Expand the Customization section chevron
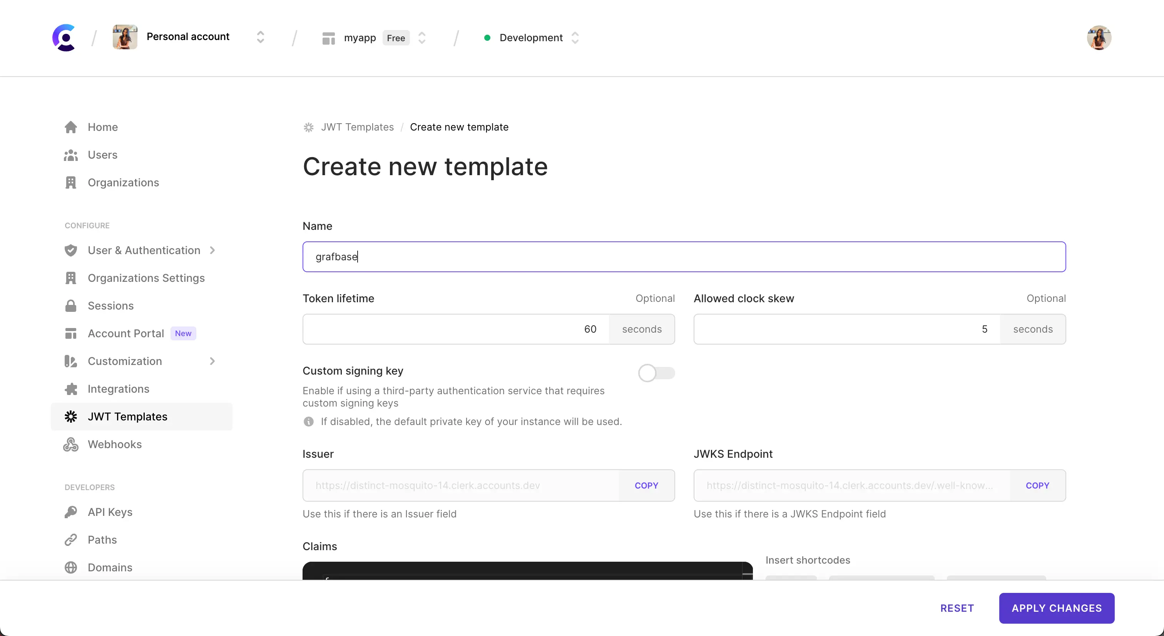This screenshot has height=636, width=1164. point(212,361)
